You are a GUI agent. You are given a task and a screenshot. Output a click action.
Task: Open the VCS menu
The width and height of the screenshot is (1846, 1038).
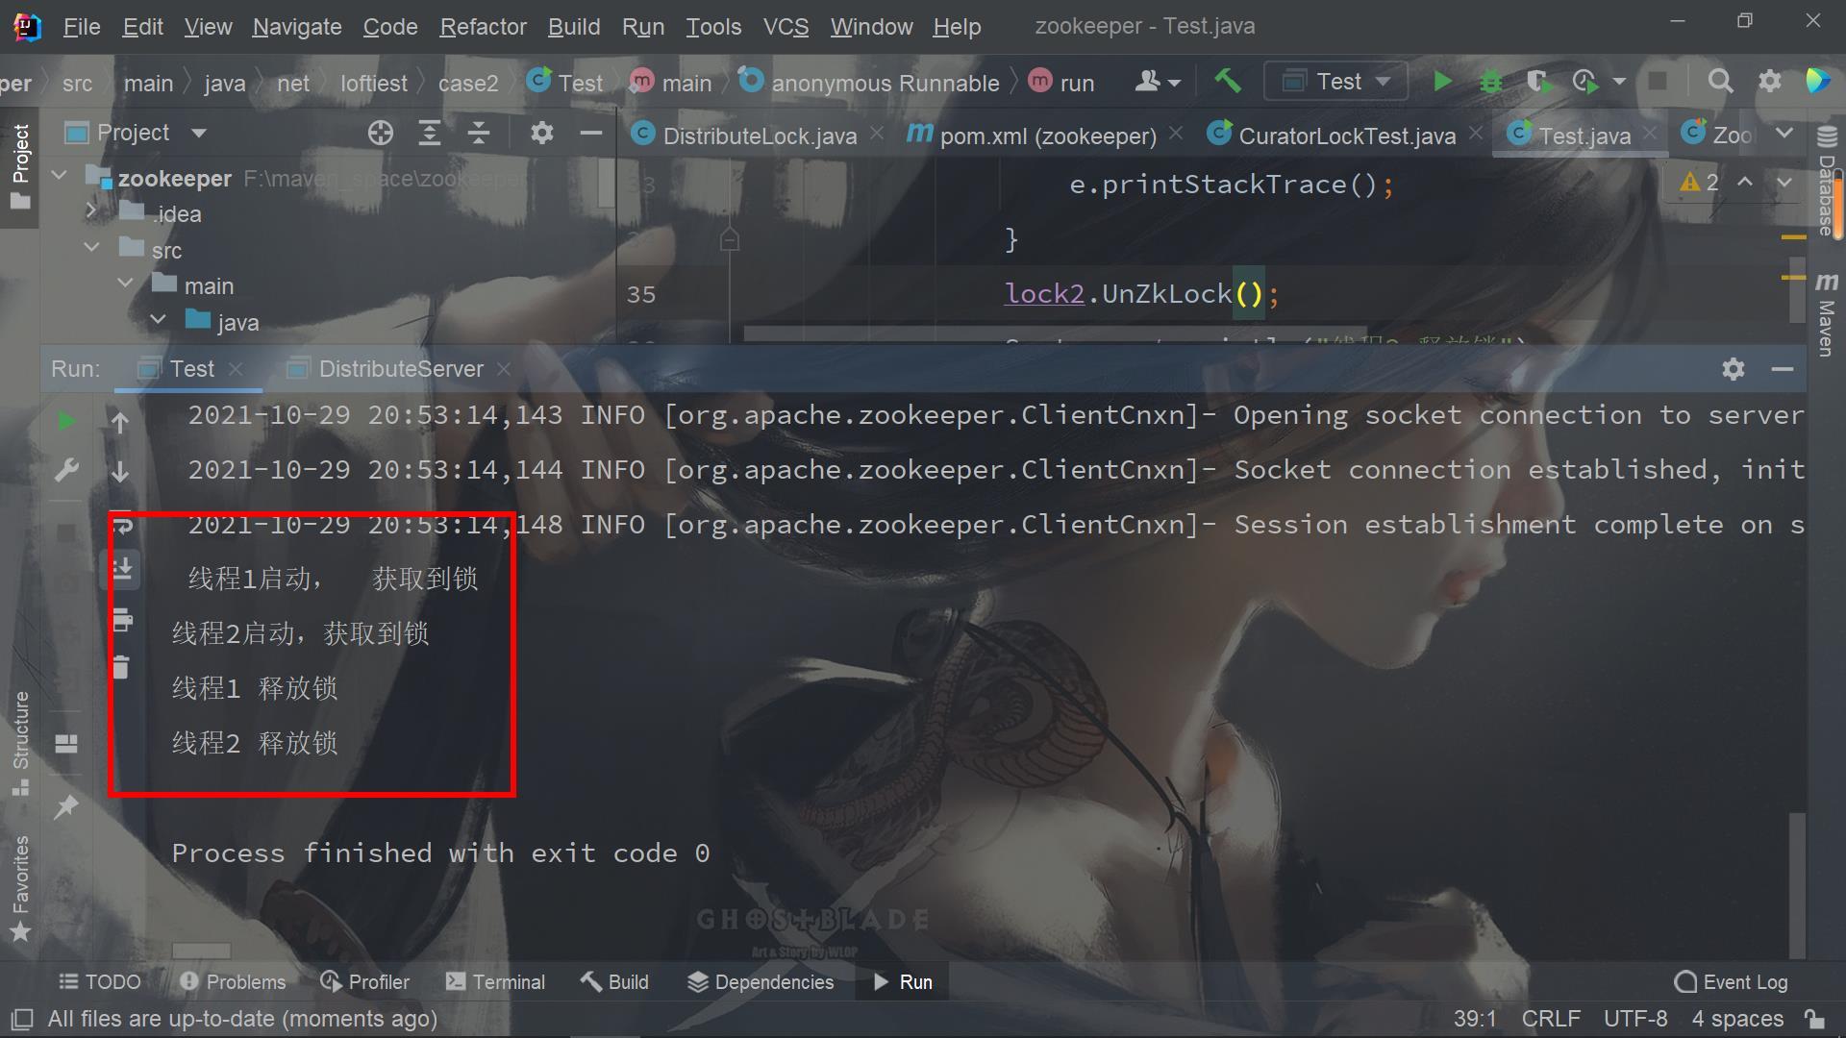(786, 27)
